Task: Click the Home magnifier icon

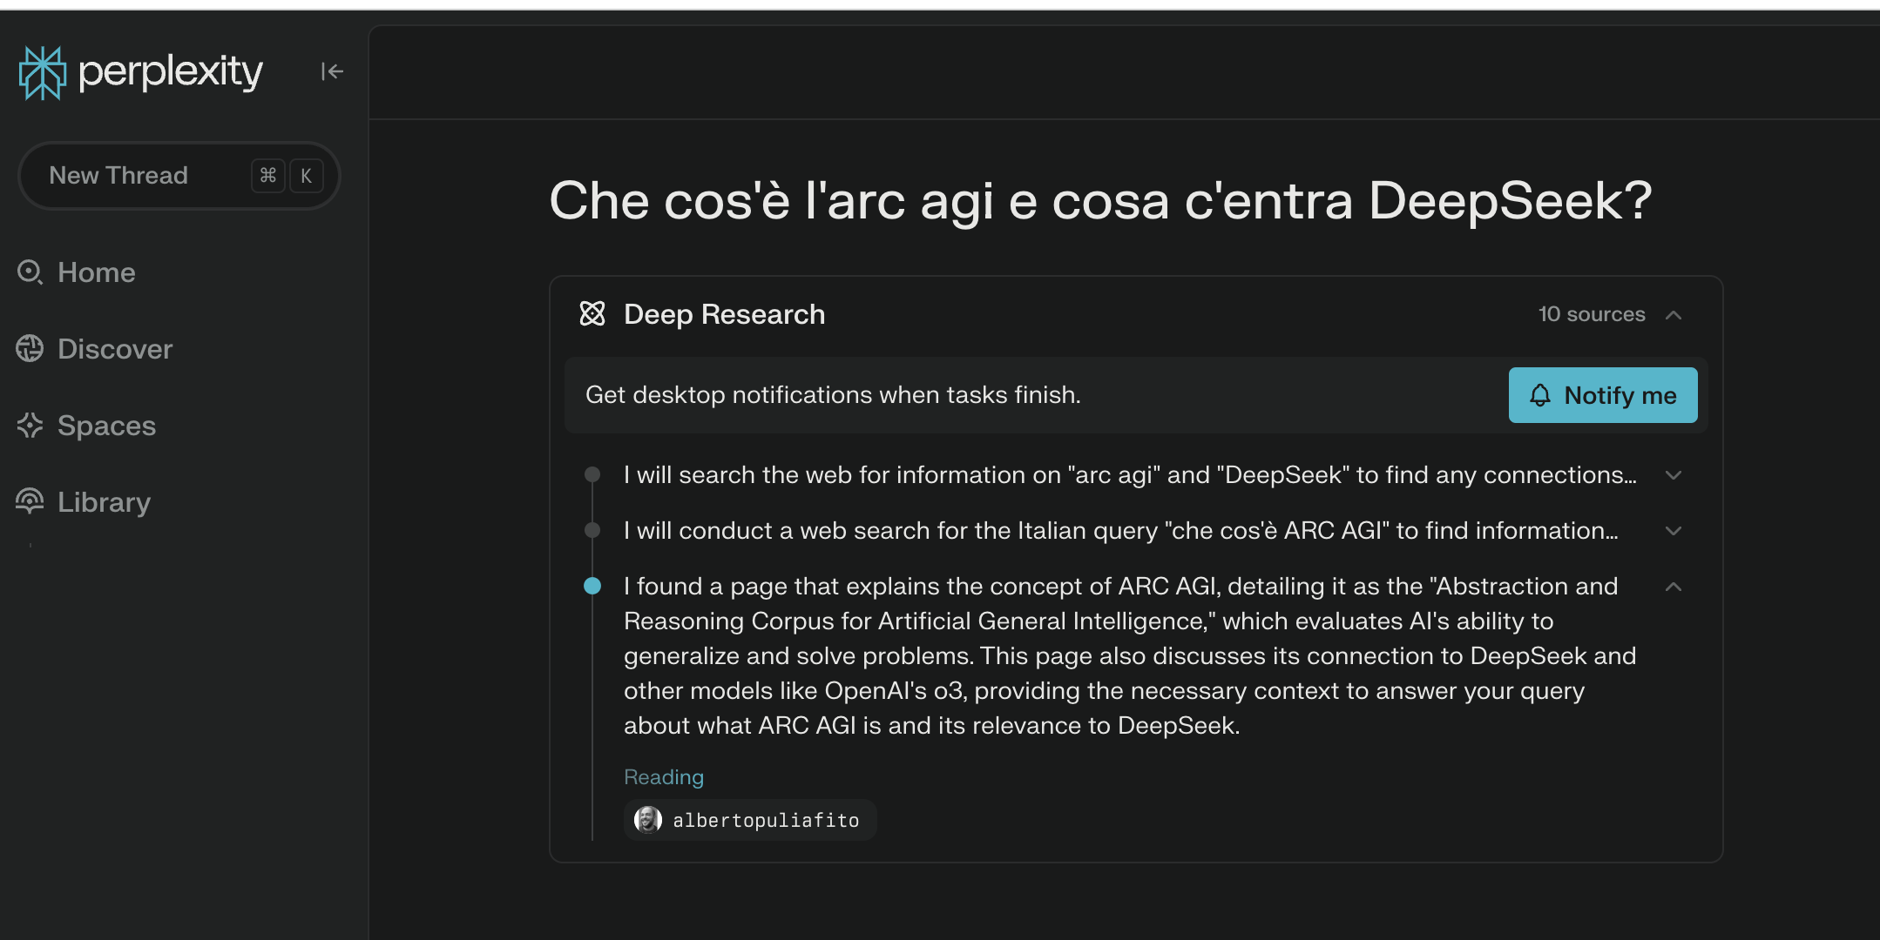Action: (30, 272)
